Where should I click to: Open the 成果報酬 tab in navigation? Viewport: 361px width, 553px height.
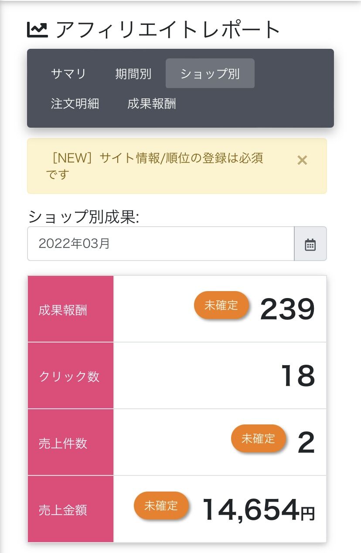pos(152,104)
